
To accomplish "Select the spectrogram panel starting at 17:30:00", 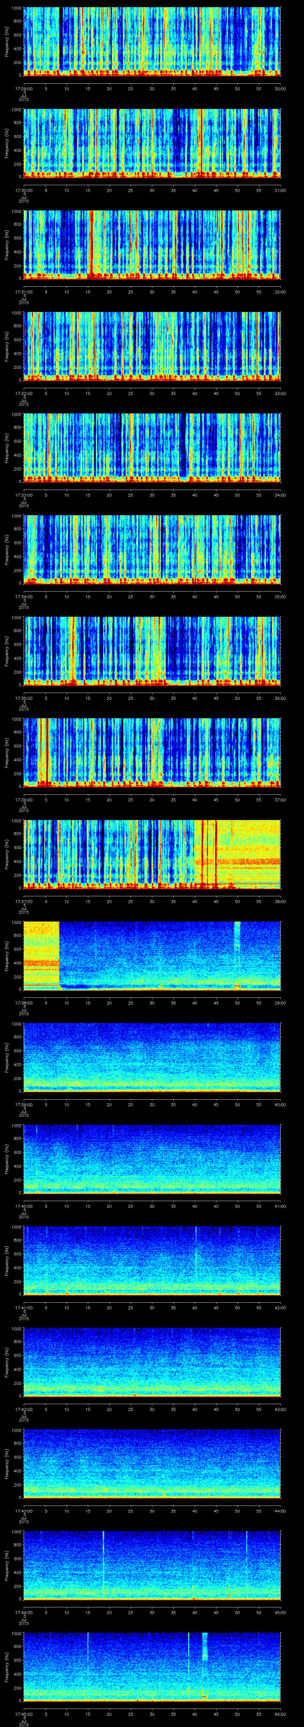I will (x=152, y=143).
